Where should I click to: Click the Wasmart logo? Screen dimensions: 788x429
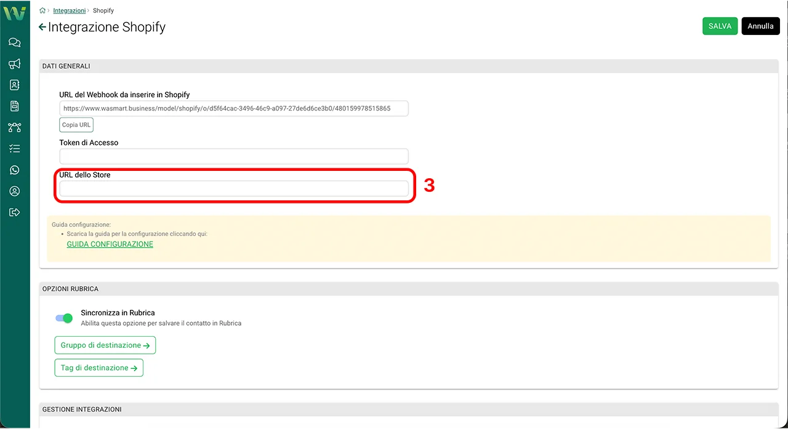(15, 13)
